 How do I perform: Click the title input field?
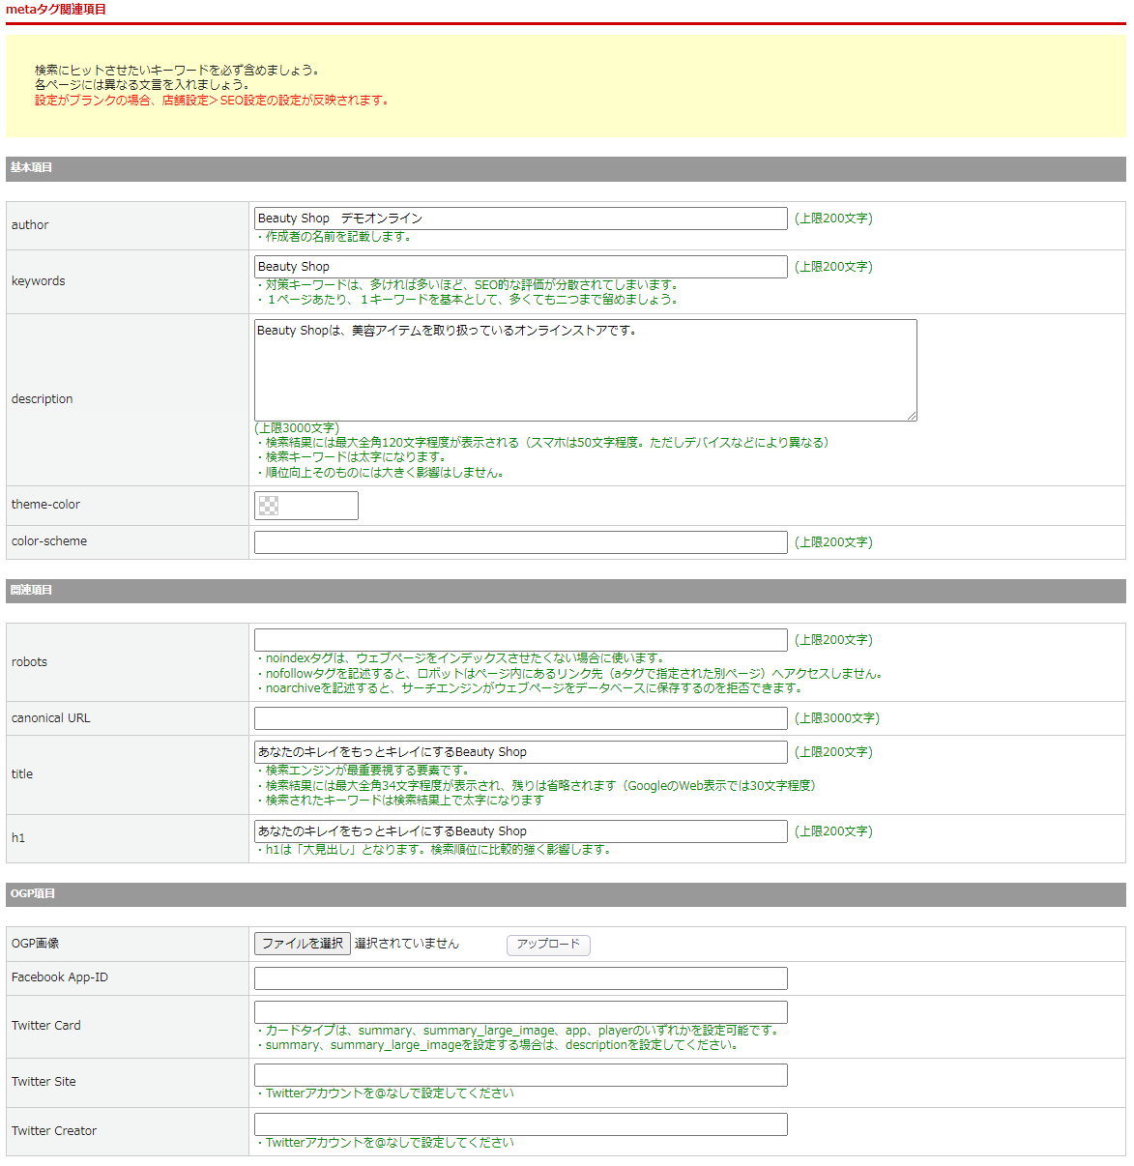pos(520,752)
